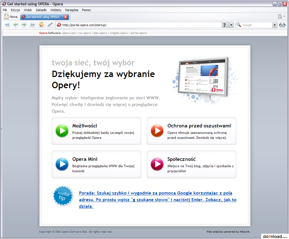Expand the address bar dropdown arrow
289x239 pixels.
[231, 25]
